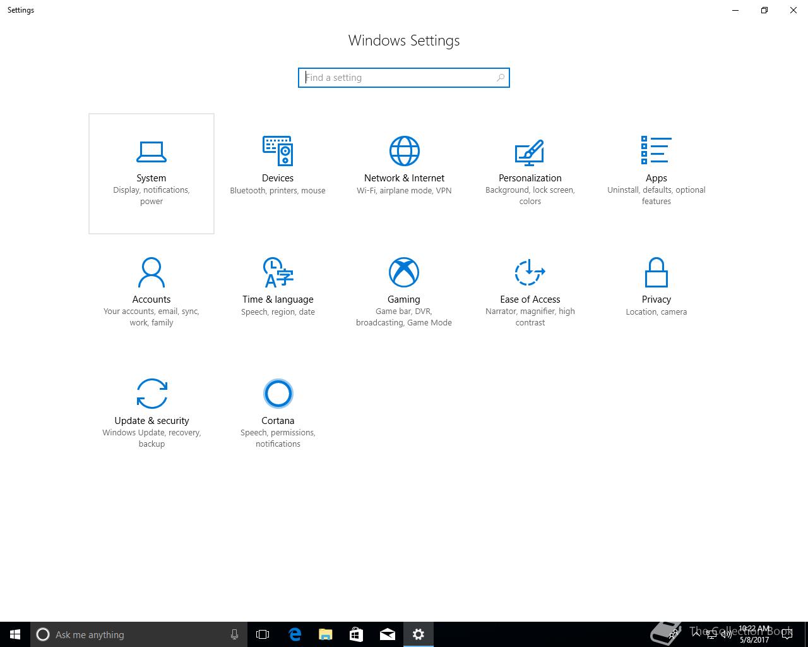
Task: Open the volume speaker tray icon
Action: click(x=727, y=634)
